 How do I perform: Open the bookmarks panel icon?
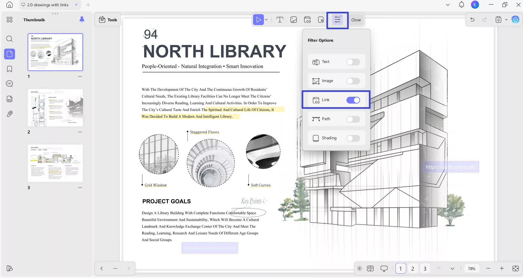coord(10,69)
